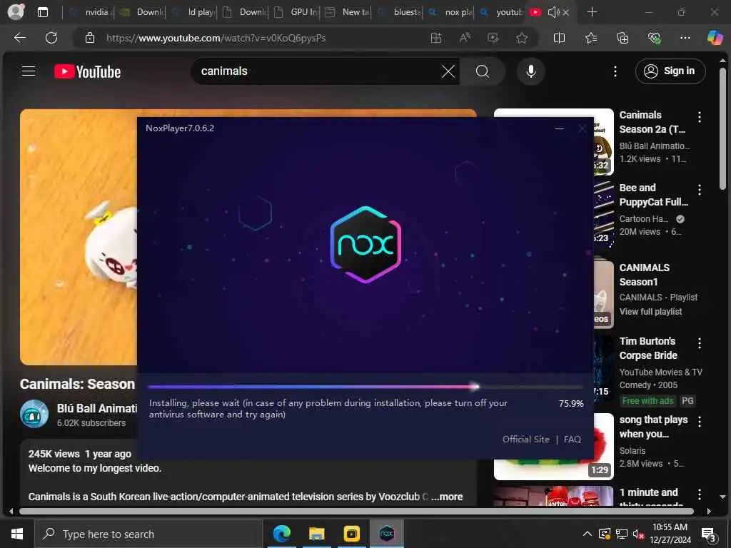Image resolution: width=731 pixels, height=548 pixels.
Task: Click the horizontal page scrollbar
Action: pyautogui.click(x=356, y=511)
